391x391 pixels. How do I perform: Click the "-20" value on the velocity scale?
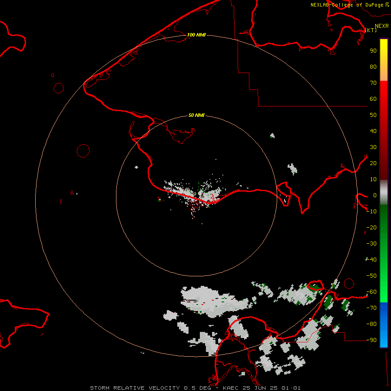371,227
